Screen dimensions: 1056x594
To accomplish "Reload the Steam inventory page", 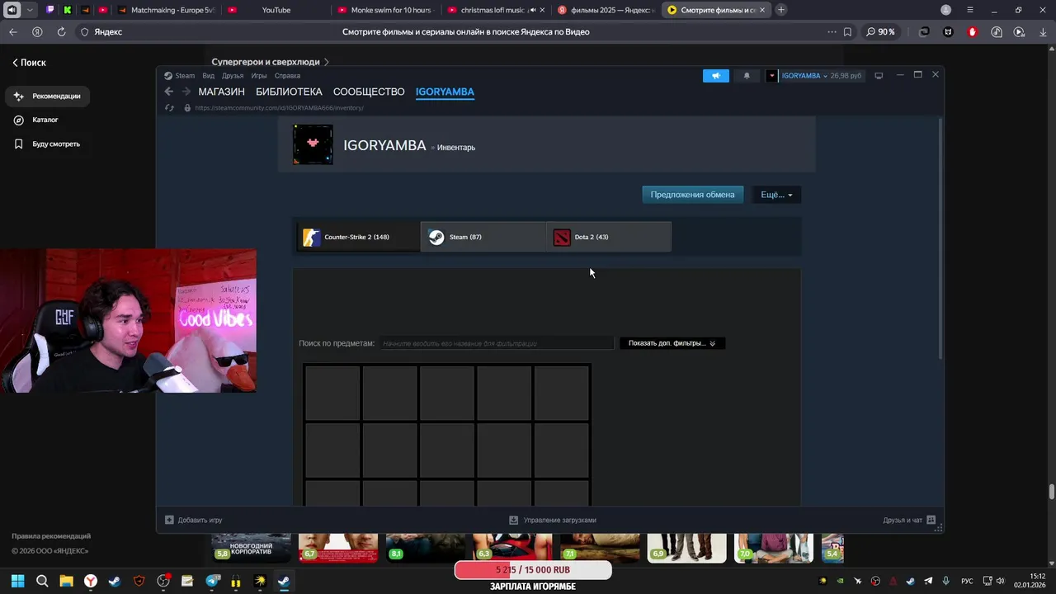I will click(170, 108).
